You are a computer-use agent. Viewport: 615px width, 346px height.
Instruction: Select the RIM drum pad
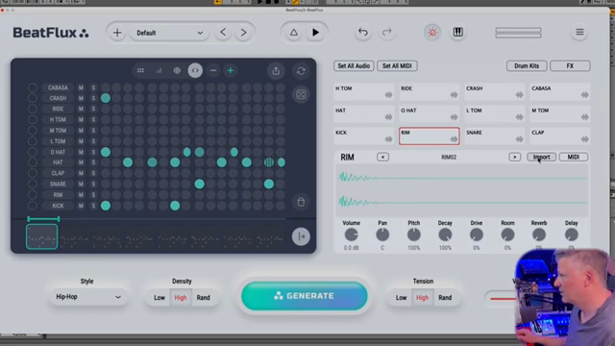point(430,136)
